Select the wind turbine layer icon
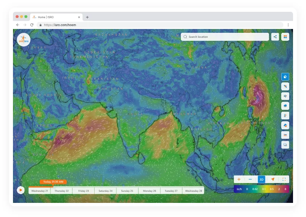The image size is (306, 217). pyautogui.click(x=285, y=86)
